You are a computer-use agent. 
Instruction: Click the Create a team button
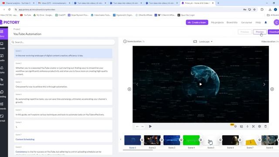(x=197, y=22)
